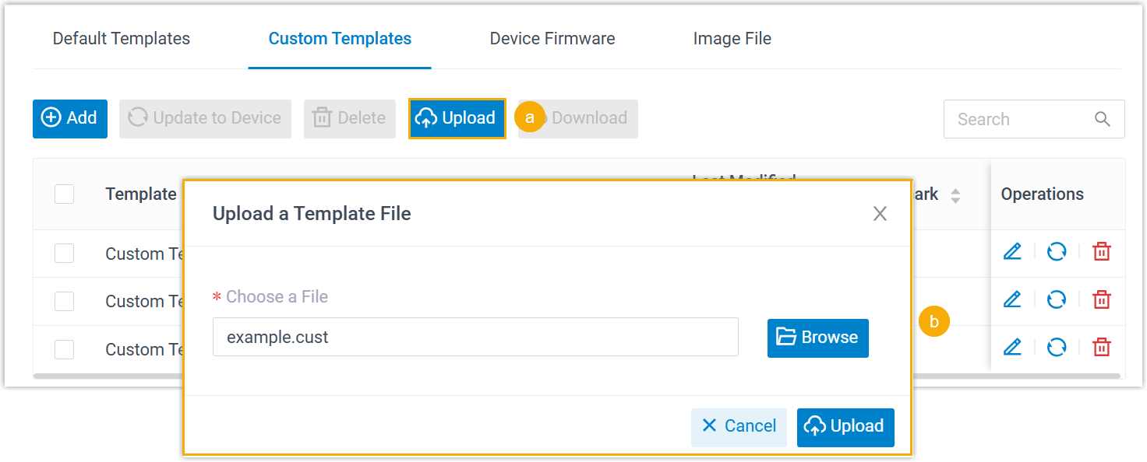Check the first custom template row checkbox
This screenshot has height=462, width=1147.
64,254
